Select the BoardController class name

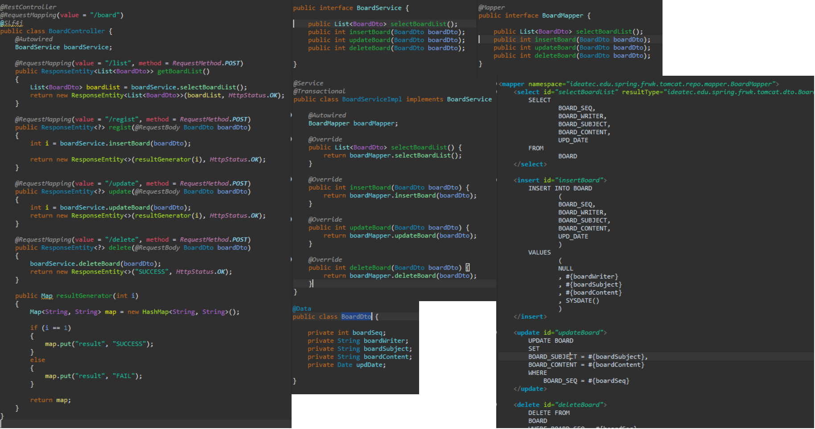(x=77, y=31)
